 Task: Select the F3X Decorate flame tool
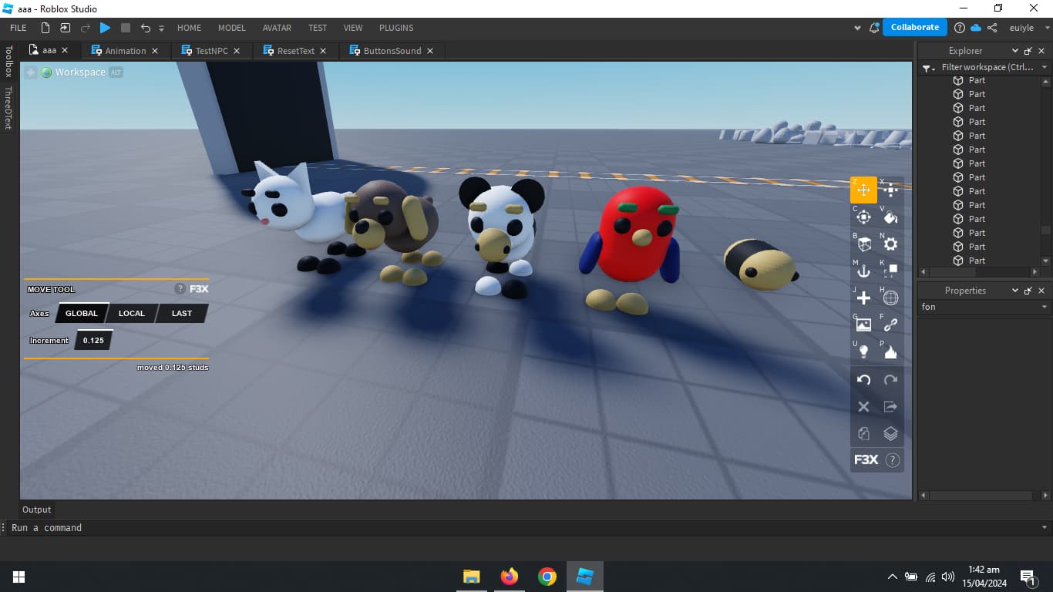[x=890, y=352]
